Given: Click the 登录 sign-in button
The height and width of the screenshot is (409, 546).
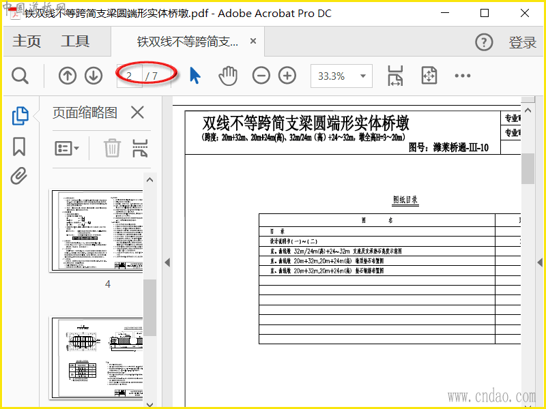Looking at the screenshot, I should (x=522, y=42).
